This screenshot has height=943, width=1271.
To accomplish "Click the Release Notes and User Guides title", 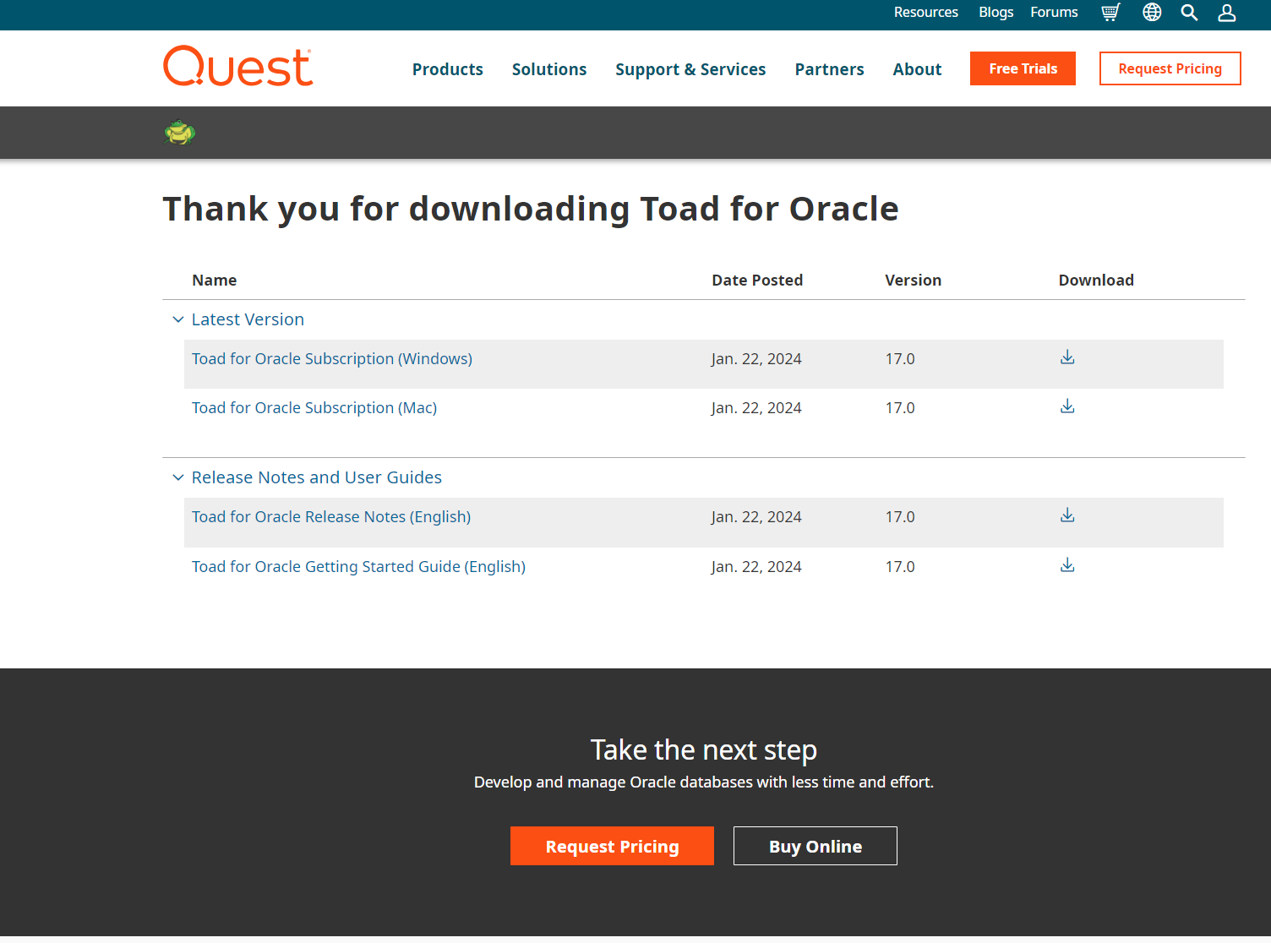I will 317,477.
